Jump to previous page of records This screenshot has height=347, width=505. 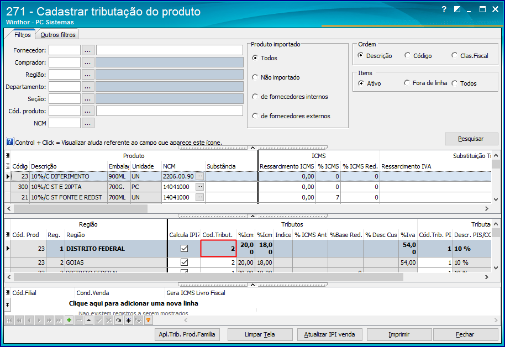[20, 320]
